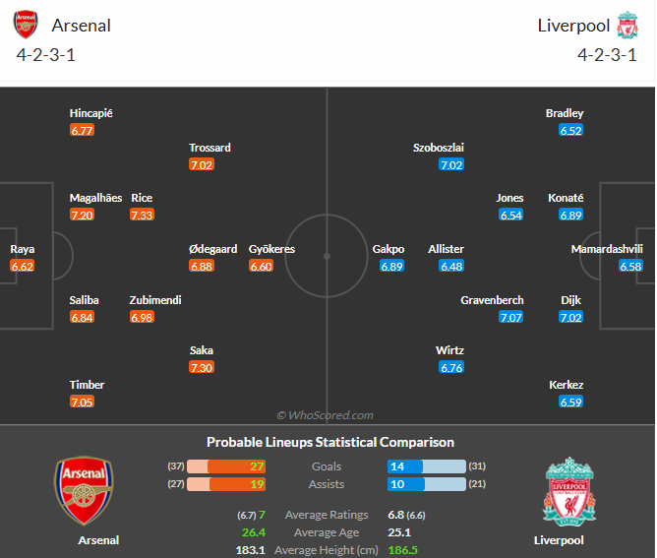Viewport: 657px width, 558px height.
Task: Click the large Arsenal crest in comparison panel
Action: (x=84, y=490)
